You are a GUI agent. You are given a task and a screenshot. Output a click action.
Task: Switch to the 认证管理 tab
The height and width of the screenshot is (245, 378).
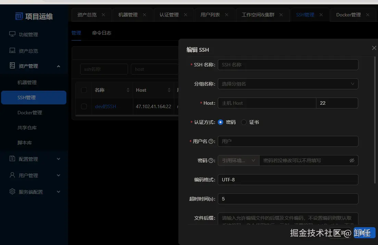(x=169, y=15)
